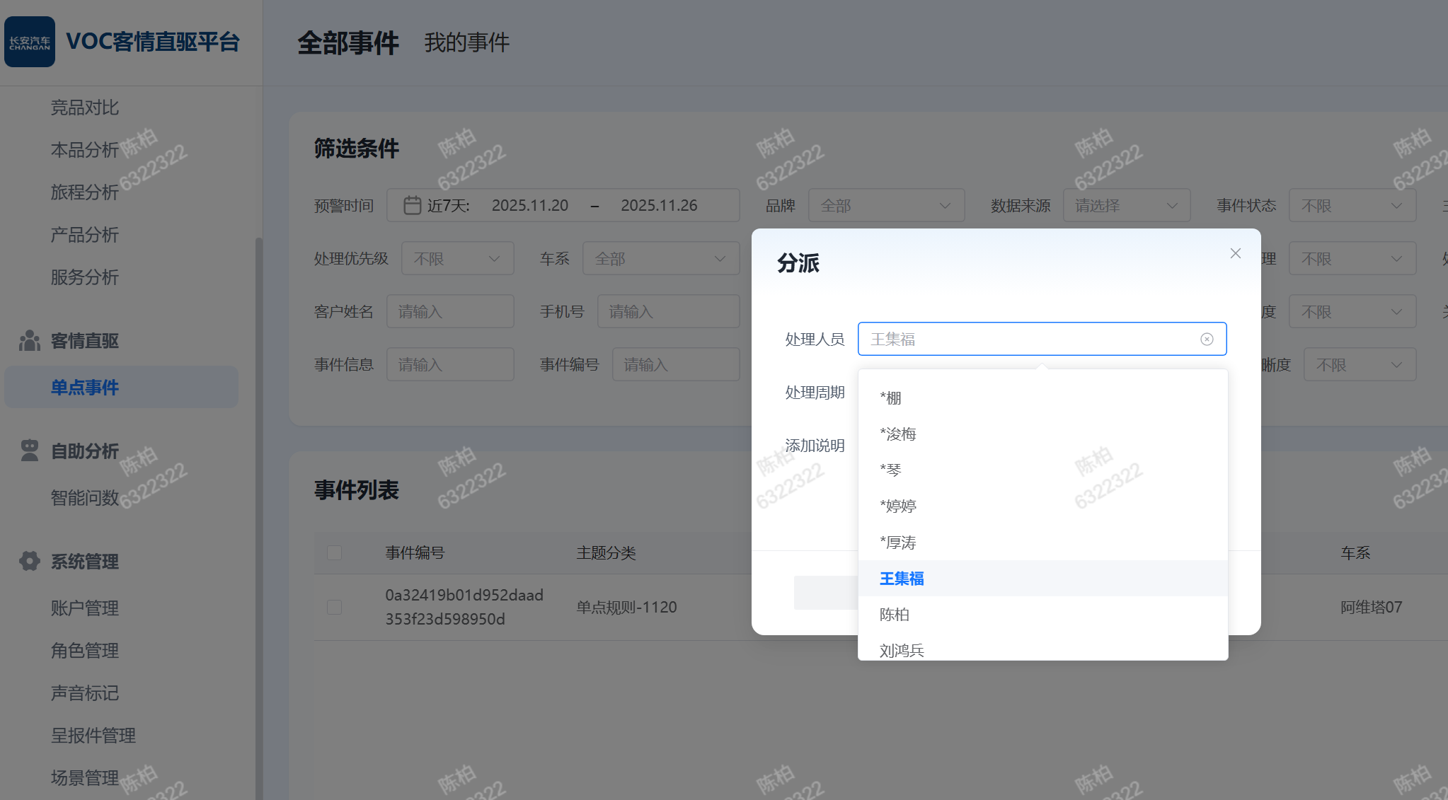
Task: Close the 分派 dialog
Action: (1235, 253)
